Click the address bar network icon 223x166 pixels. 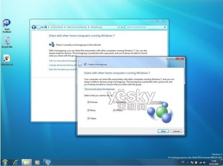[45, 27]
